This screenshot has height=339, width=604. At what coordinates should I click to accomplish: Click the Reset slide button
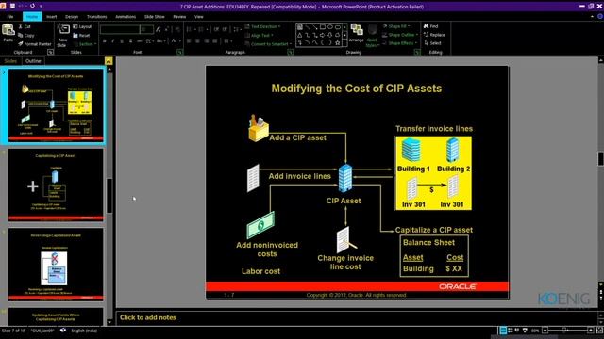tap(82, 36)
